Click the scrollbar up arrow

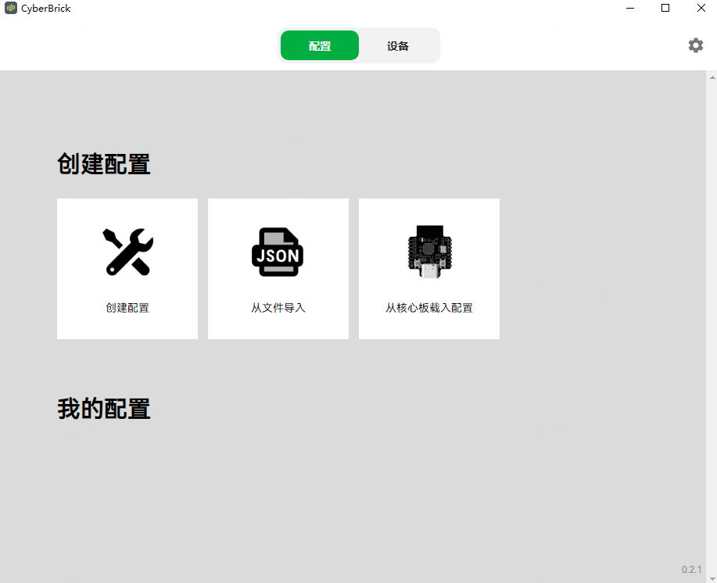pyautogui.click(x=712, y=77)
